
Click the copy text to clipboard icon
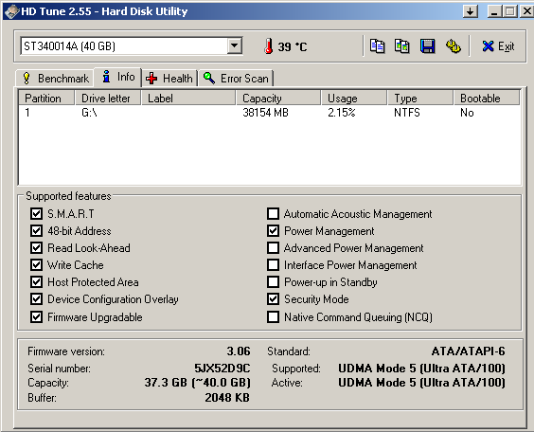pyautogui.click(x=377, y=46)
